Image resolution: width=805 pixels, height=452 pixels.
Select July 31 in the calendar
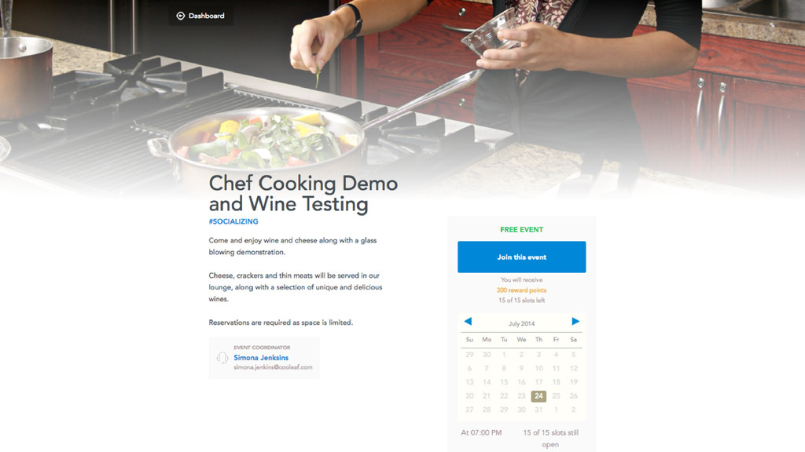point(539,410)
